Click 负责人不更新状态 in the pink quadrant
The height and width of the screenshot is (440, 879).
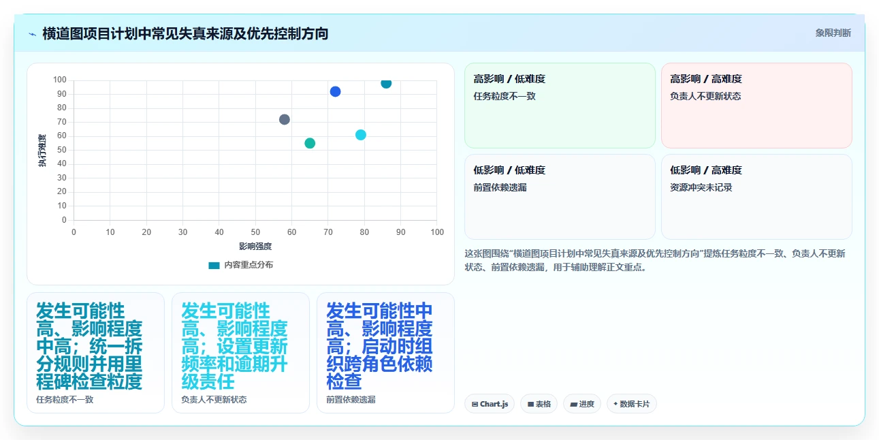point(706,96)
